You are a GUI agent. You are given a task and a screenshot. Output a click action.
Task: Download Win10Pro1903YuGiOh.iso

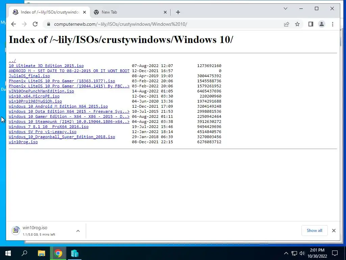35,101
